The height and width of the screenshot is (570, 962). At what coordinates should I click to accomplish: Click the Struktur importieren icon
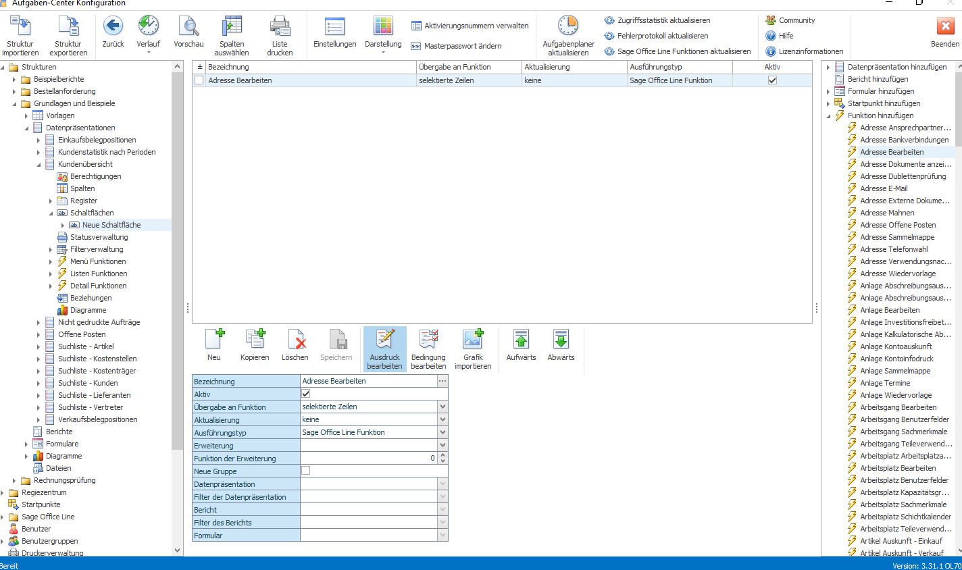[x=20, y=26]
